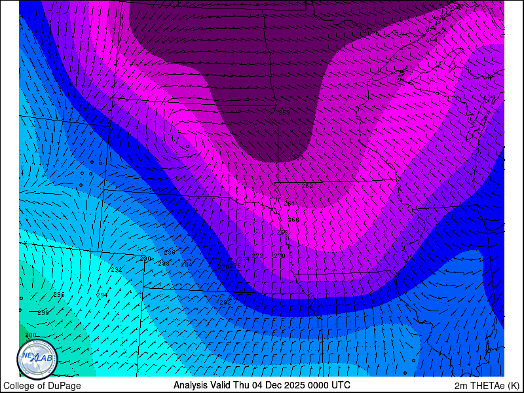Click the 300 contour label
The image size is (524, 393).
pos(31,335)
